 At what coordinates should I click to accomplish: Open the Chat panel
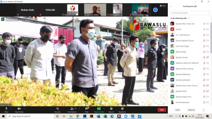[87, 109]
